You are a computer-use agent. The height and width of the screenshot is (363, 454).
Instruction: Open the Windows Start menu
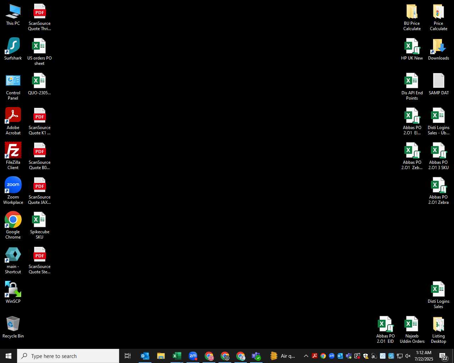9,356
